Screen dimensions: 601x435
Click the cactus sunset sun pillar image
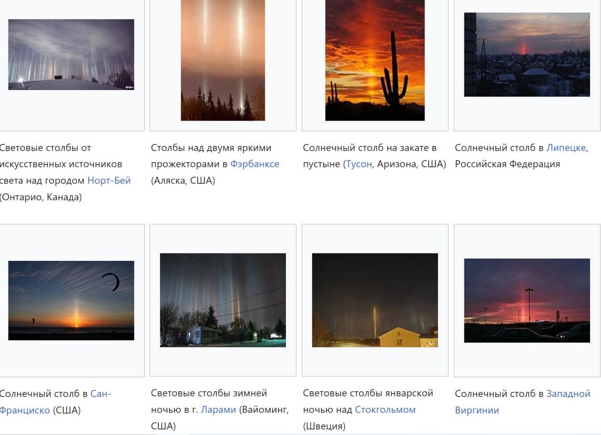pyautogui.click(x=375, y=60)
